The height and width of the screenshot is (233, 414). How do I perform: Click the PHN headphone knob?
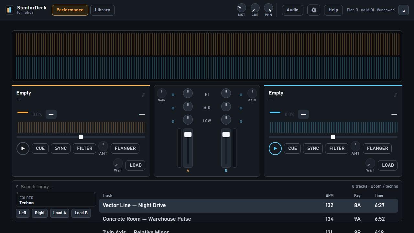268,8
